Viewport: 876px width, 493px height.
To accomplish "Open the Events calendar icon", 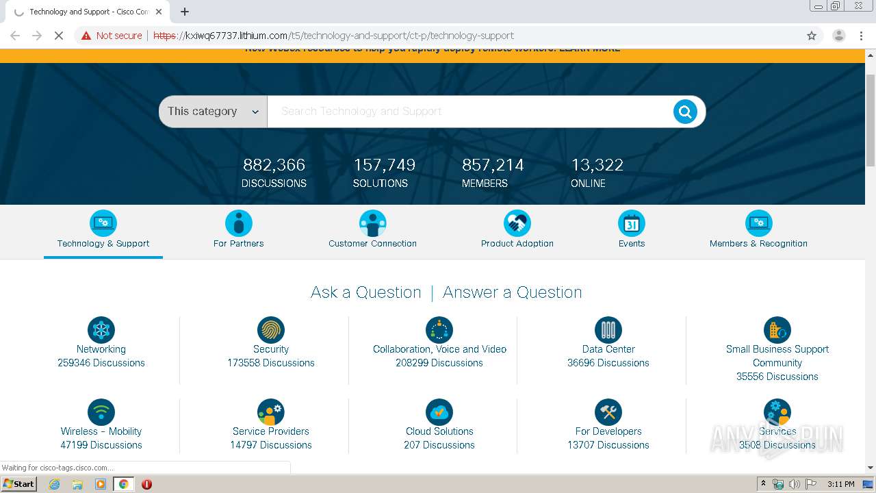I will tap(632, 223).
